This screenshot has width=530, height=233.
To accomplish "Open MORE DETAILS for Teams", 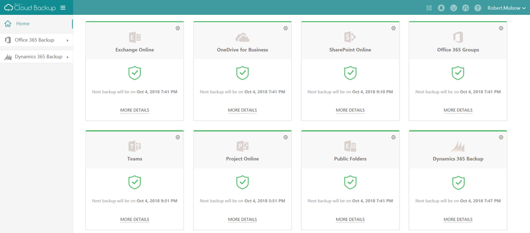I will pyautogui.click(x=135, y=219).
